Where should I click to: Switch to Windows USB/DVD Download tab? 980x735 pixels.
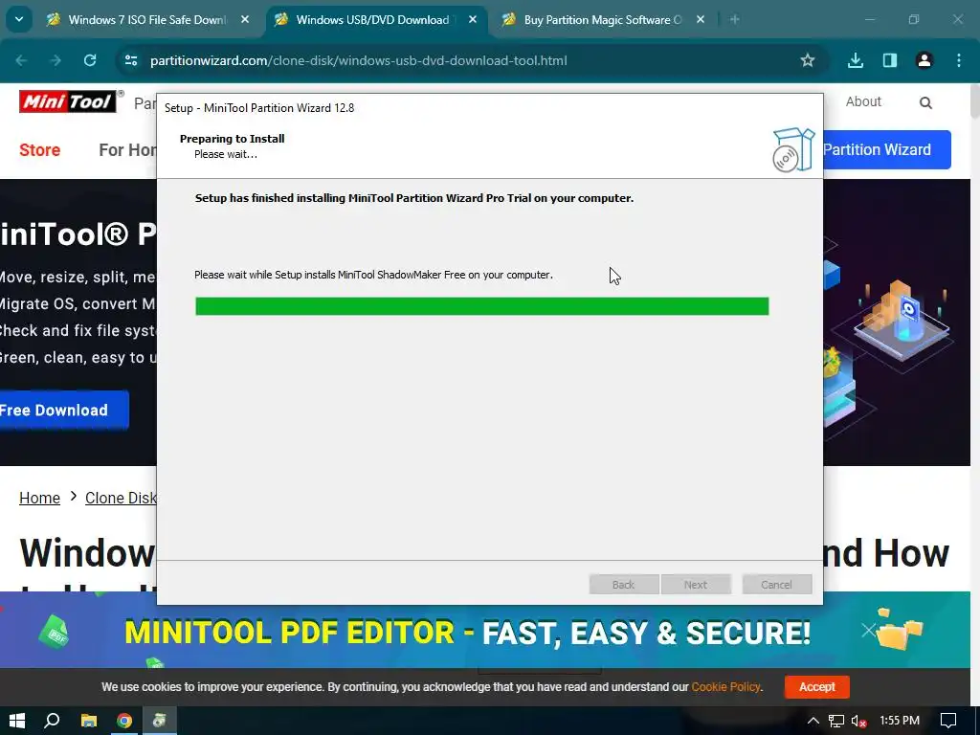[376, 20]
